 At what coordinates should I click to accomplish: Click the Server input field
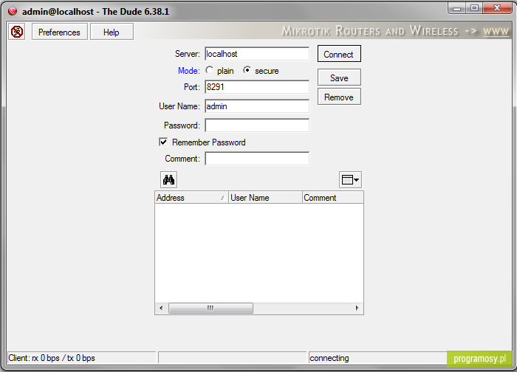coord(257,54)
